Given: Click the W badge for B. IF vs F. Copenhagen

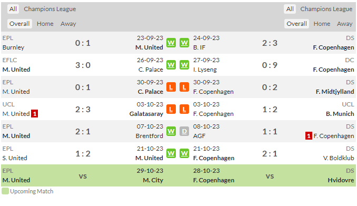Looking at the screenshot, I should (184, 43).
